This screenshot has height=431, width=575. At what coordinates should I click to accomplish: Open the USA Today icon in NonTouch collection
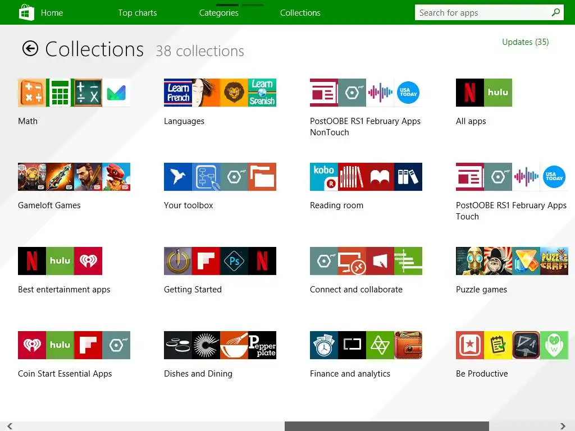pos(408,93)
